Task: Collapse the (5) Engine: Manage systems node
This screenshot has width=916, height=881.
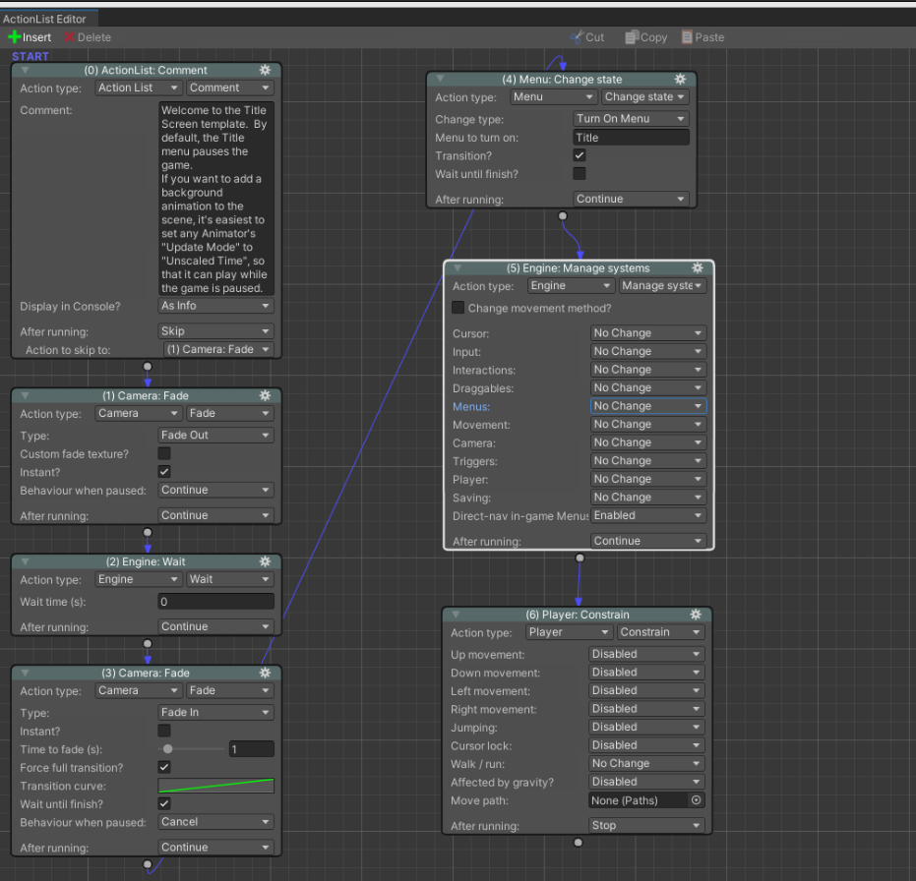Action: click(458, 268)
